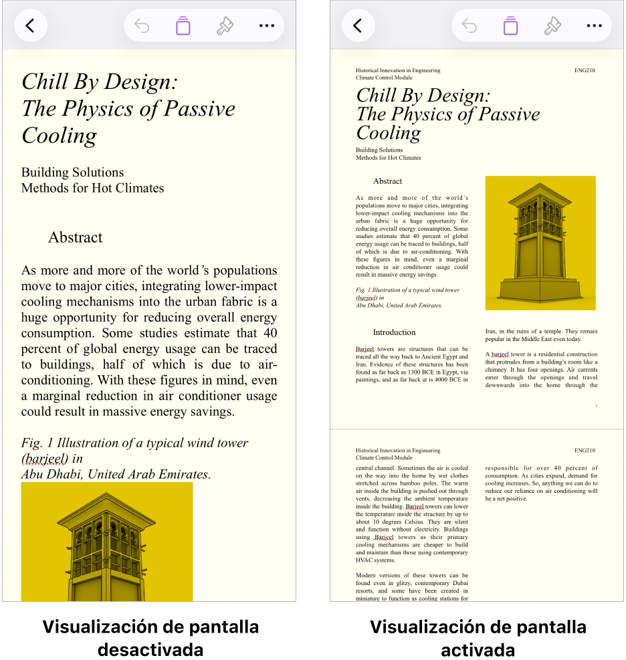Tap the 'ENG210' header label
Image resolution: width=626 pixels, height=660 pixels.
tap(584, 70)
